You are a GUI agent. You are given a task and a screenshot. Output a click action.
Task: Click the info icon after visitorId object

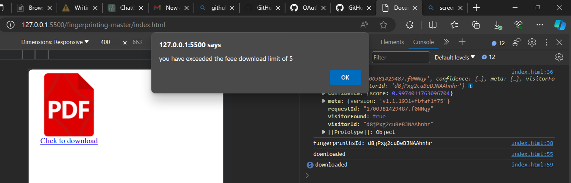(x=471, y=86)
